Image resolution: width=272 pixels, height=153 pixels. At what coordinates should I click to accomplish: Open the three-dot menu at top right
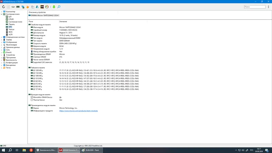point(268,7)
